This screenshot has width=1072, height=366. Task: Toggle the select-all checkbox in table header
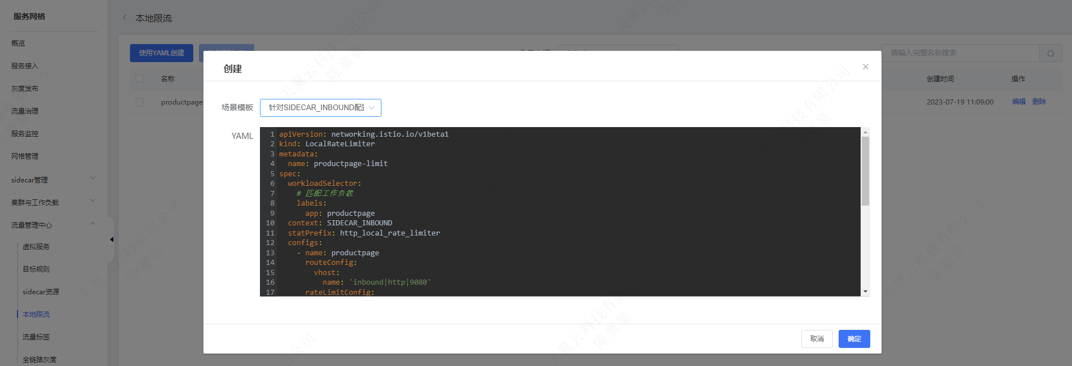coord(140,79)
